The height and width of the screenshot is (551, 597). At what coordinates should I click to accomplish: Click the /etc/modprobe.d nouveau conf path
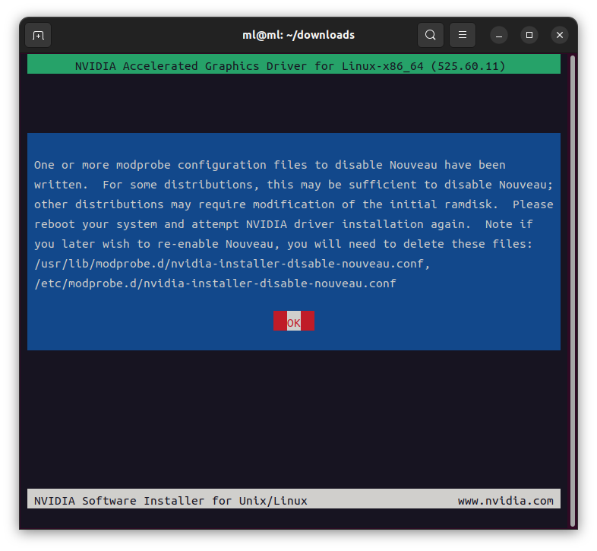pyautogui.click(x=215, y=283)
